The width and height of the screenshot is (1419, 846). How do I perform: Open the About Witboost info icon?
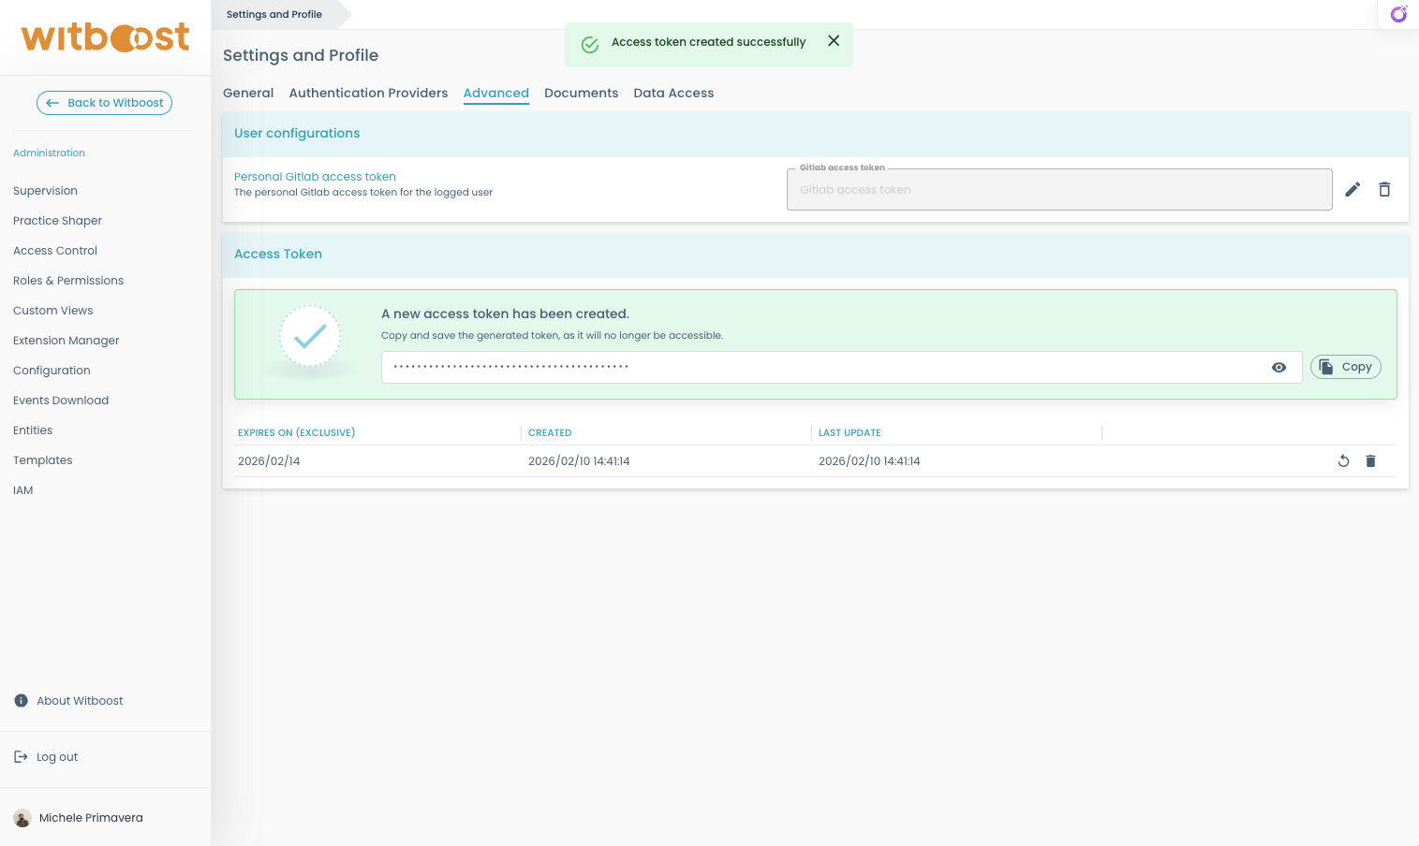pyautogui.click(x=21, y=700)
